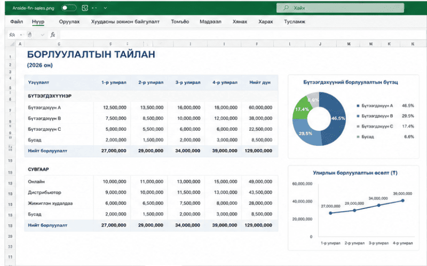Open the Мэдээлэл tab
Screen dimensions: 427x266
210,21
